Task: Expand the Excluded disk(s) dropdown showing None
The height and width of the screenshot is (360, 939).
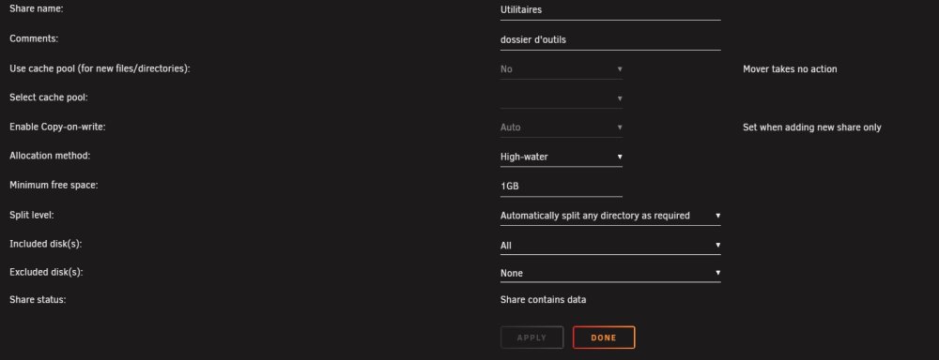Action: tap(610, 274)
